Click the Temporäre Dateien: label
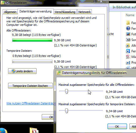This screenshot has width=136, height=133. (19, 51)
